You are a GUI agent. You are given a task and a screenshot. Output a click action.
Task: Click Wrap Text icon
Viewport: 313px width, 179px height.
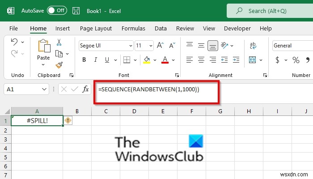click(x=253, y=46)
